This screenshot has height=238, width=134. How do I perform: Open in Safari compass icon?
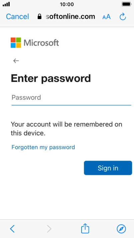121,229
